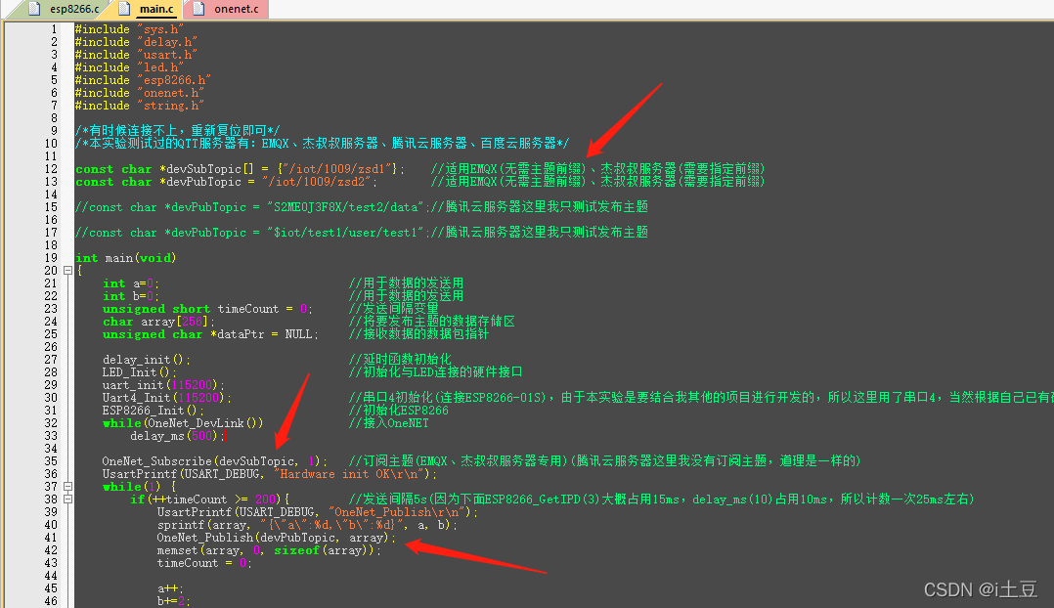
Task: Click line number 41 in the gutter
Action: (51, 538)
